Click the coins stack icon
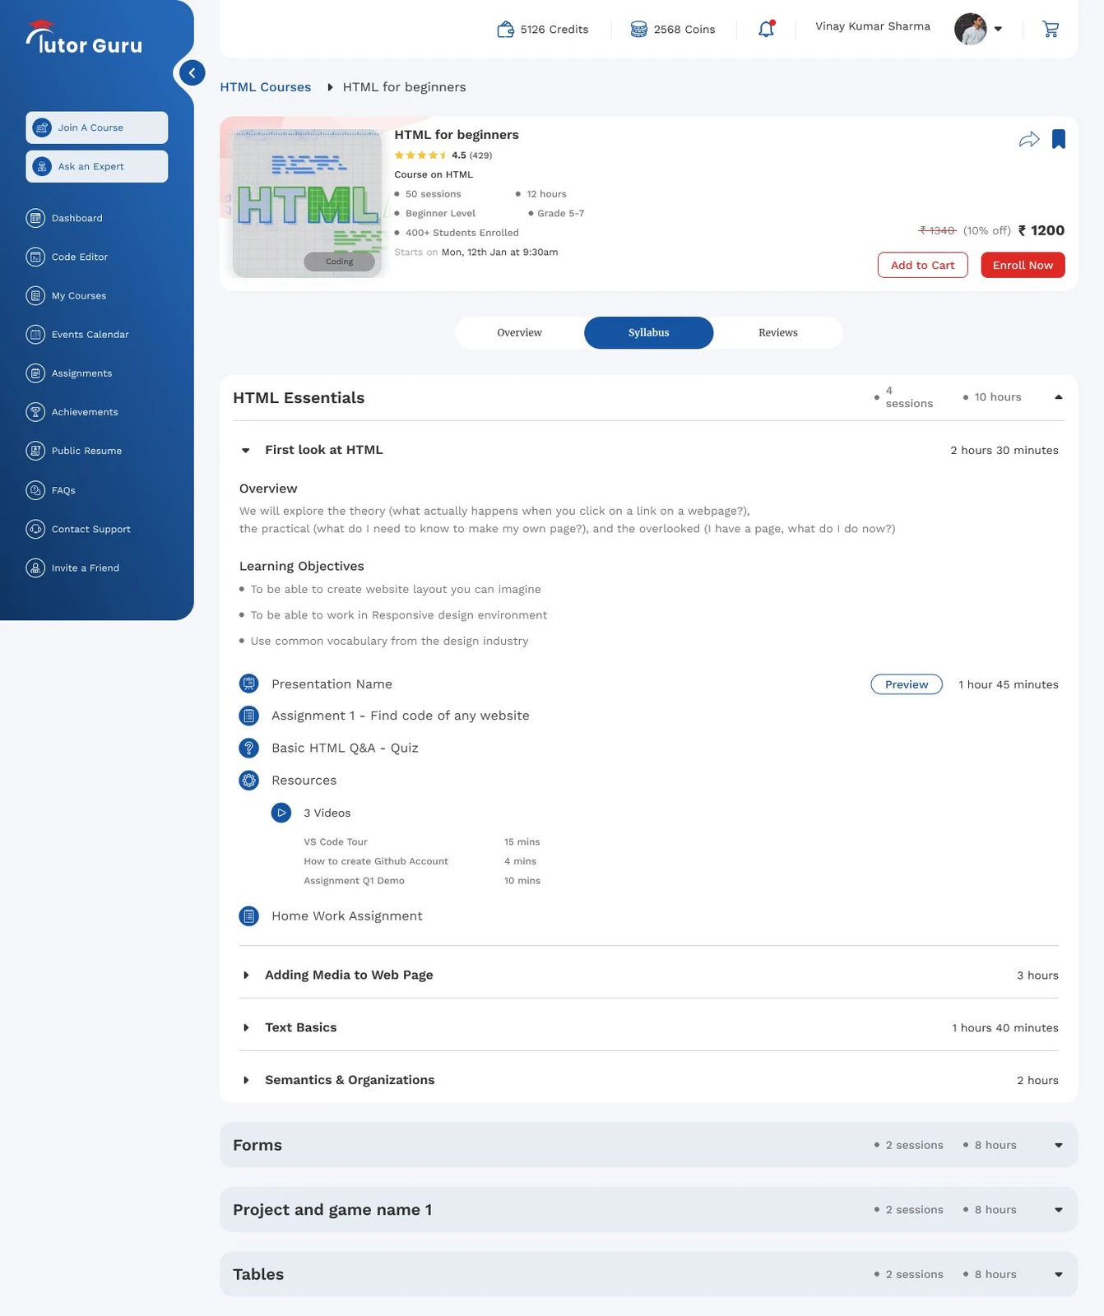The image size is (1104, 1316). (x=638, y=30)
